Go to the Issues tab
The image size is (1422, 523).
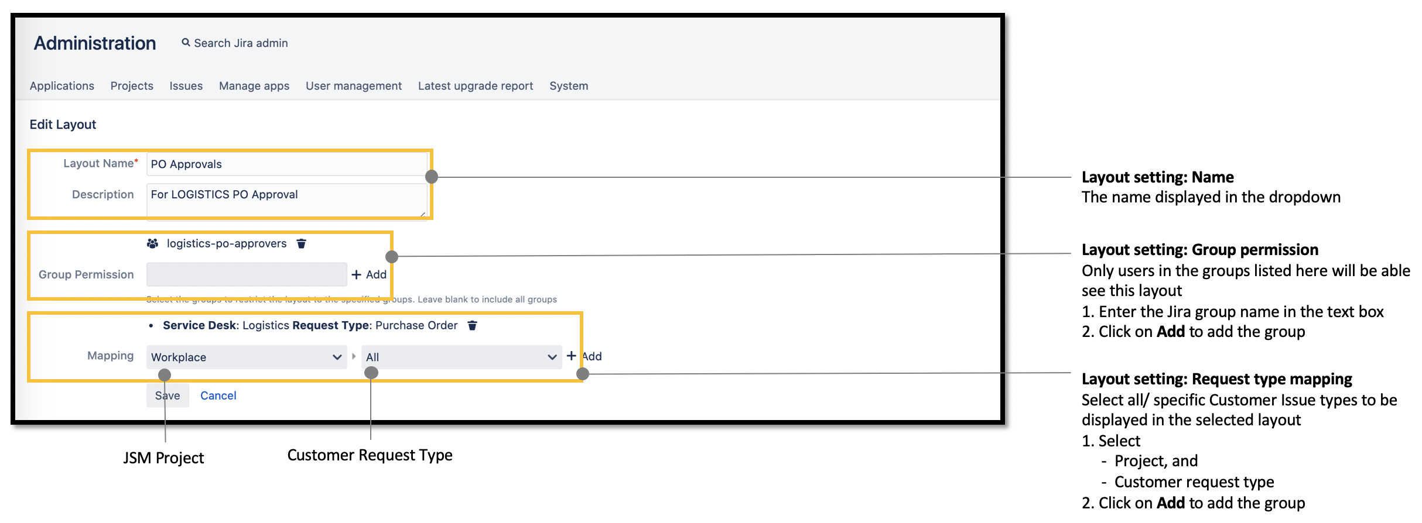(186, 86)
